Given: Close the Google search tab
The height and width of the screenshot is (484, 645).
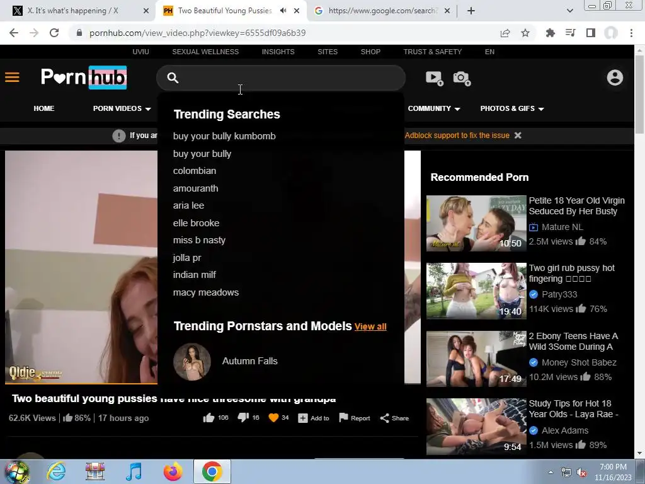Looking at the screenshot, I should coord(447,11).
